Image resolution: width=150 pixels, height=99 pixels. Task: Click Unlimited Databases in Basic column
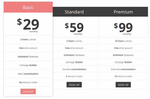(28, 57)
